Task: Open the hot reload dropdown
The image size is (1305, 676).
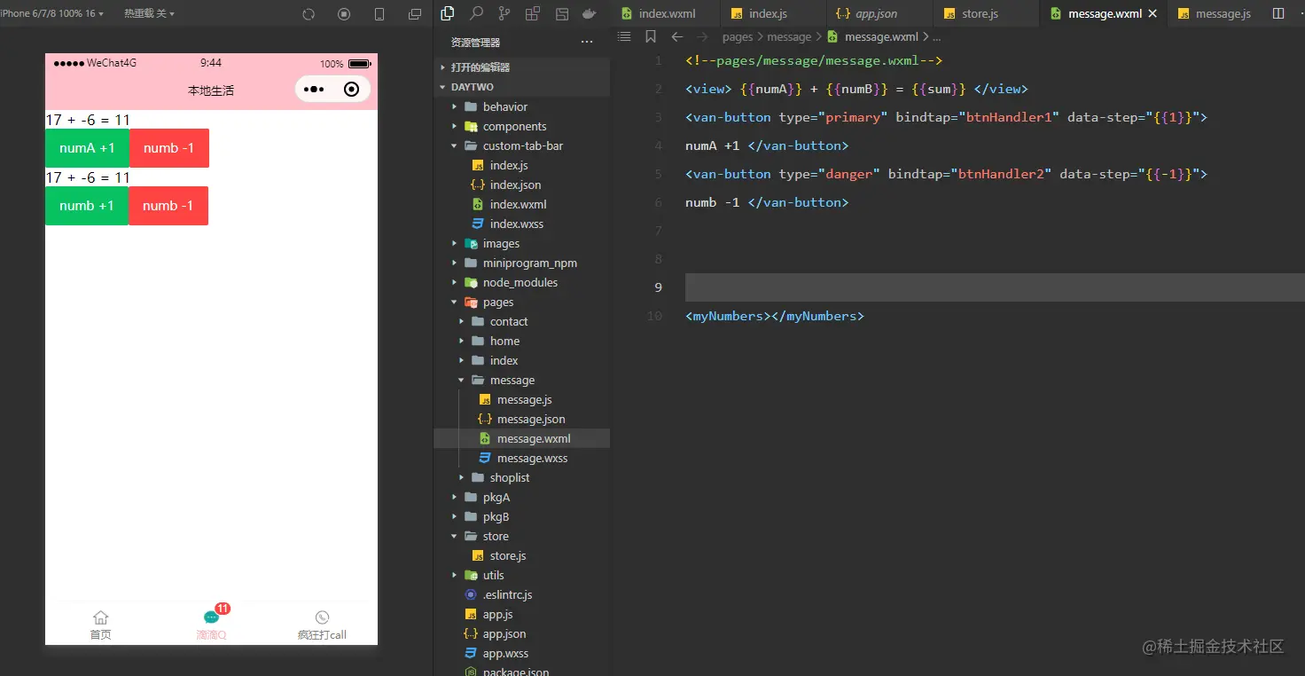Action: [149, 13]
